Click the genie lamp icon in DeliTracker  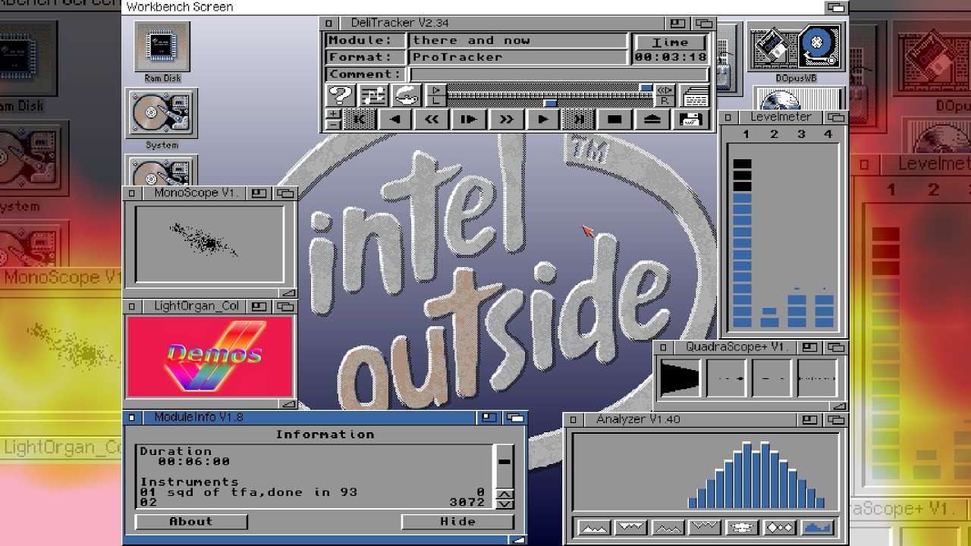tap(407, 95)
